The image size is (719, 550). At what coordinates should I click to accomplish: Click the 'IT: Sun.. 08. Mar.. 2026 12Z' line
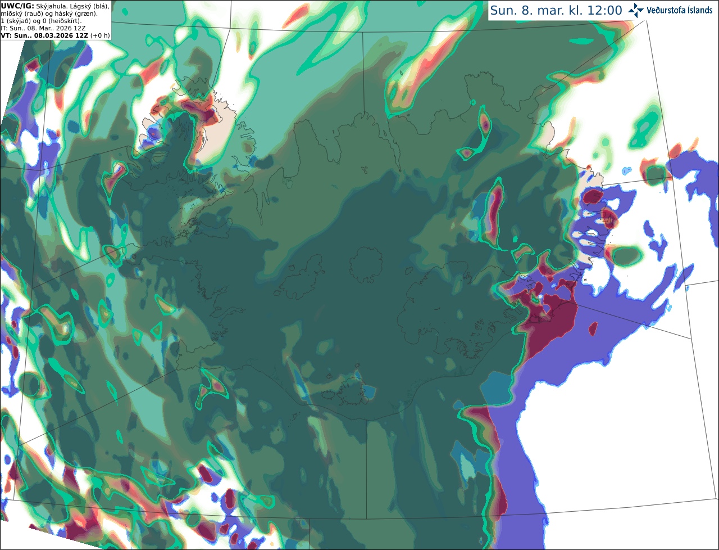click(44, 28)
